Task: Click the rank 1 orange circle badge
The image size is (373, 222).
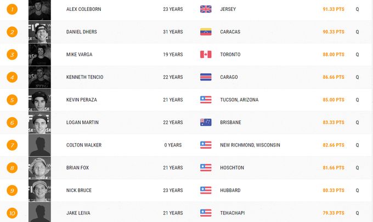Action: (12, 9)
